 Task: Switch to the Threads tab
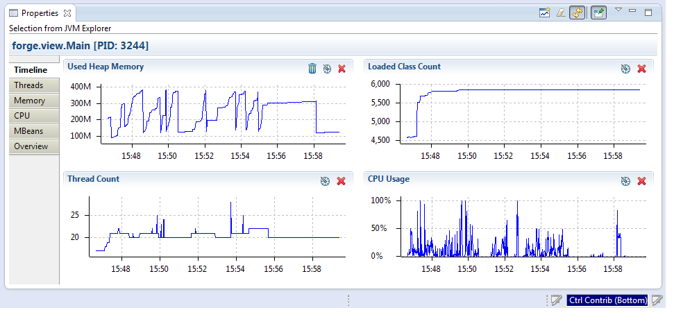tap(28, 85)
